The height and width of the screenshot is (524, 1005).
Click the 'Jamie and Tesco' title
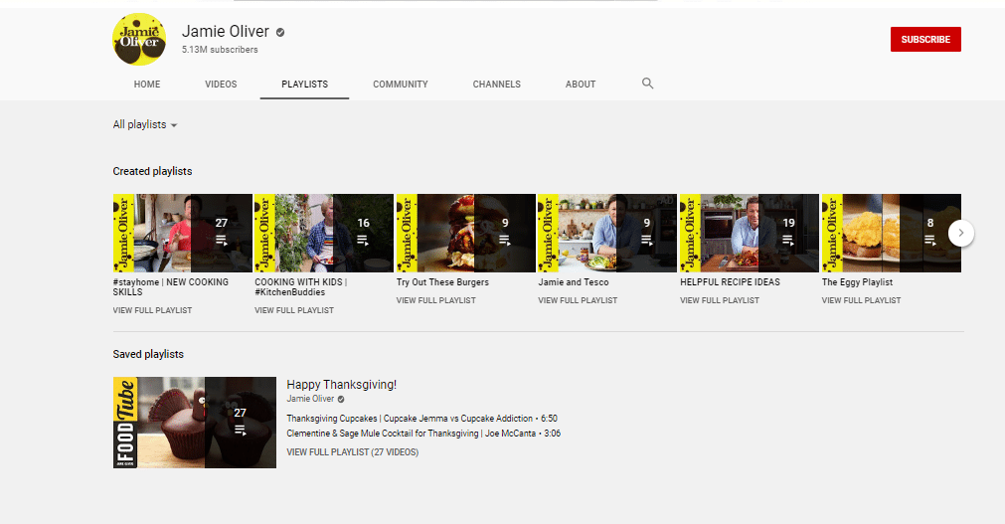[x=573, y=282]
